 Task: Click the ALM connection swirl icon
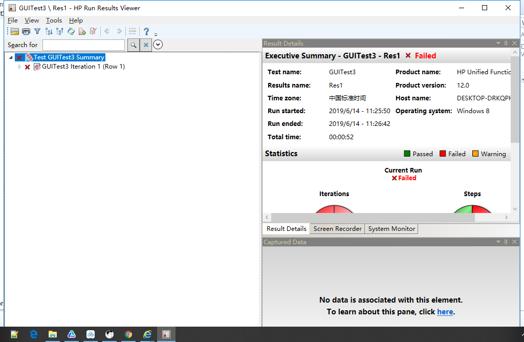pos(71,31)
